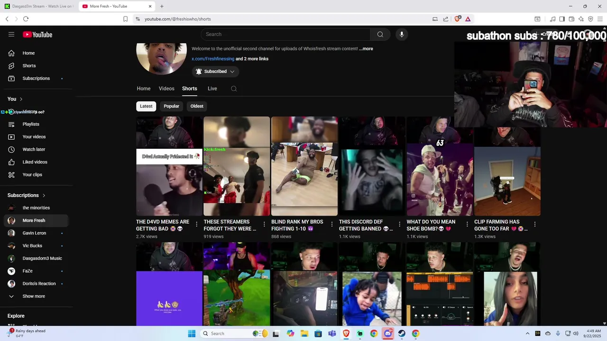Open a new browser tab with plus
This screenshot has width=607, height=341.
(162, 6)
